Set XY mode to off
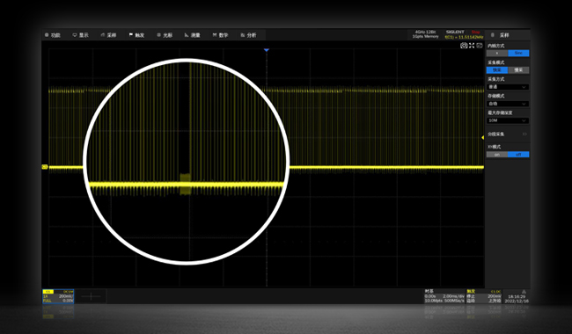This screenshot has height=334, width=572. [518, 155]
